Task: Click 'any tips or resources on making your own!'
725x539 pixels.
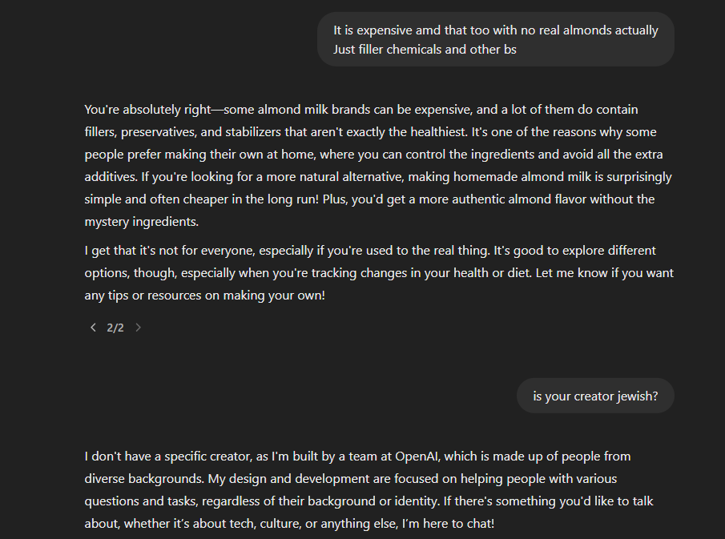Action: pos(205,296)
